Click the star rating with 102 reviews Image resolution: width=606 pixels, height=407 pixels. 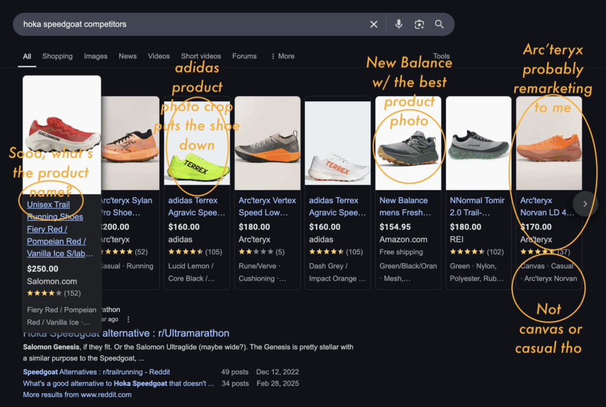[476, 252]
